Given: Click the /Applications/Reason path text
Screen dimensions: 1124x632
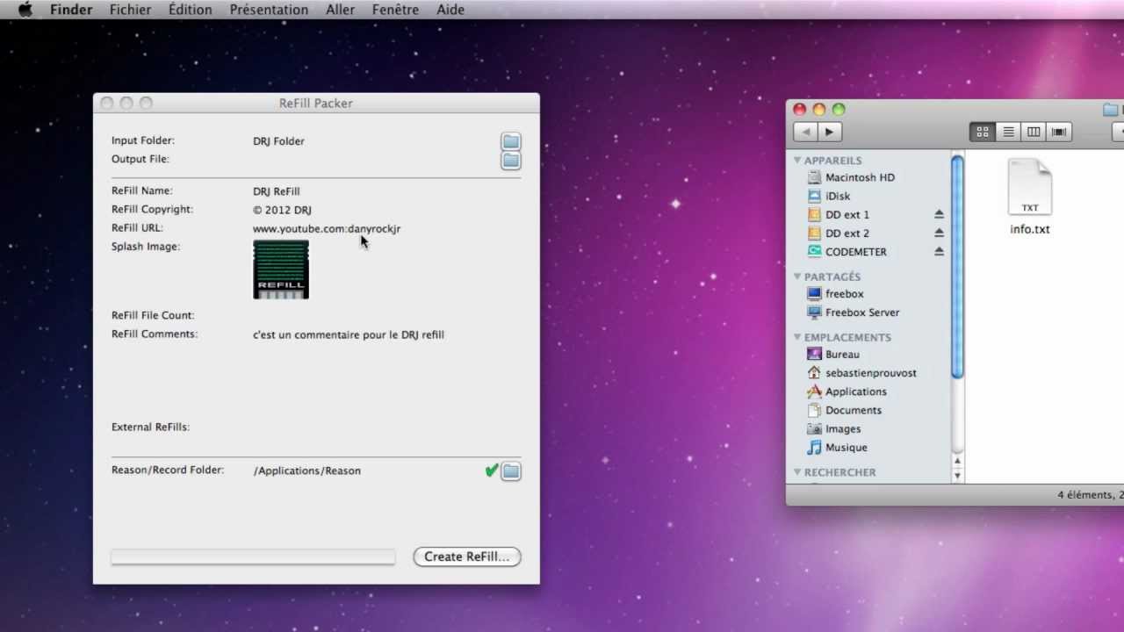Looking at the screenshot, I should 307,470.
